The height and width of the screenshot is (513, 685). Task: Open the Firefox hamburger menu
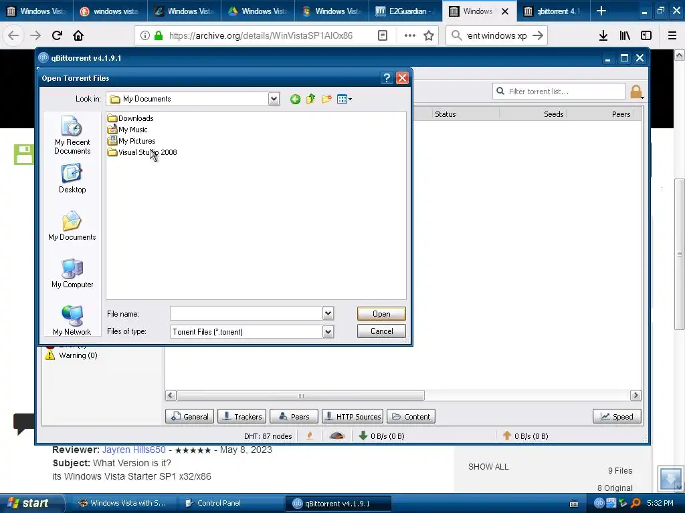pos(672,36)
